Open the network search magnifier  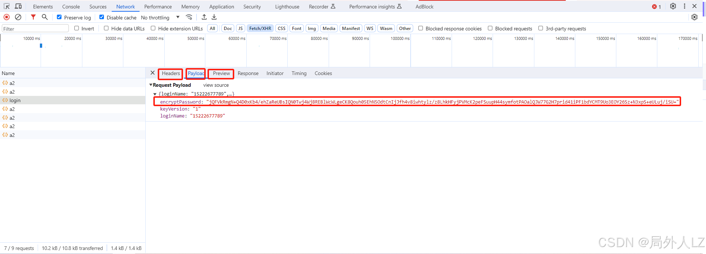[45, 17]
